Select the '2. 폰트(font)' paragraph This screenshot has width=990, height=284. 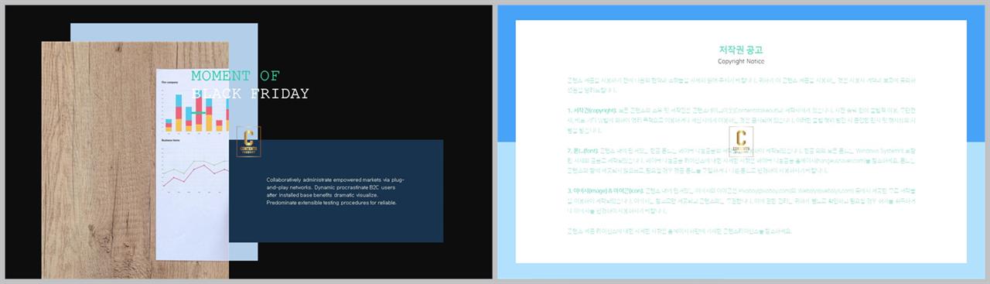[x=741, y=161]
